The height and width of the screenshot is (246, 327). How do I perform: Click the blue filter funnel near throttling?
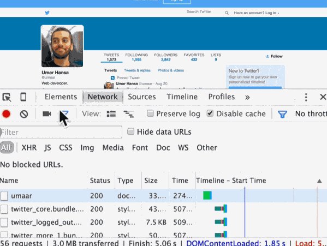click(x=282, y=114)
